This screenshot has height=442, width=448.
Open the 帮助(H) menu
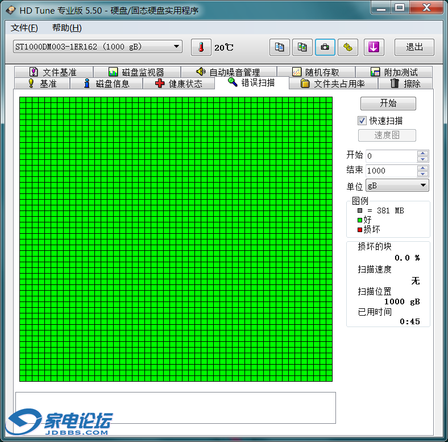(x=67, y=28)
